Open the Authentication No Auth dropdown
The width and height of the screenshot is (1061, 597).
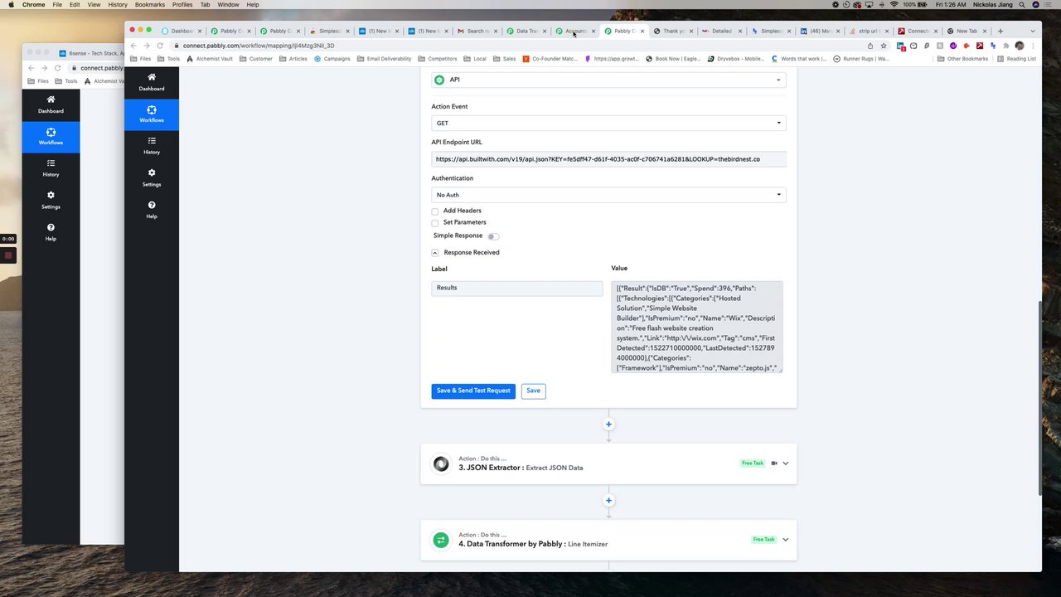tap(608, 195)
